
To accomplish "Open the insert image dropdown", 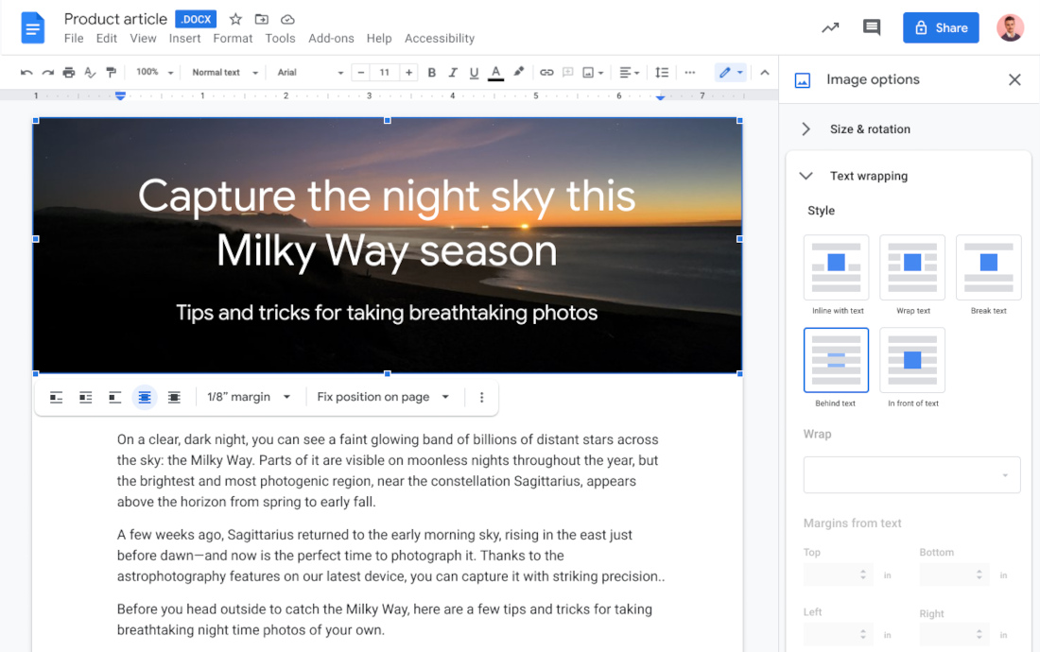I will 593,72.
